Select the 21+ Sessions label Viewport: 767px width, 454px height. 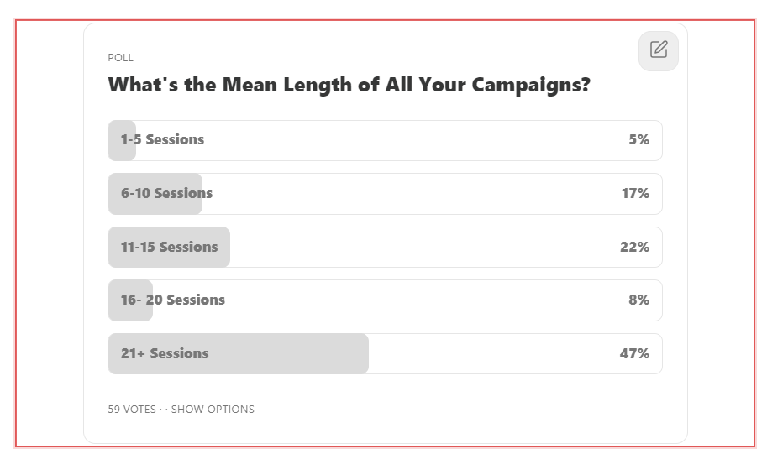(165, 354)
